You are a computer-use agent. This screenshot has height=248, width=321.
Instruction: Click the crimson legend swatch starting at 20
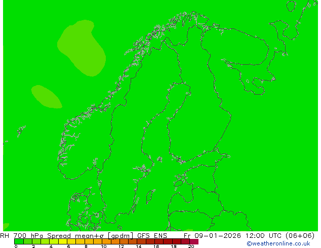(x=194, y=241)
